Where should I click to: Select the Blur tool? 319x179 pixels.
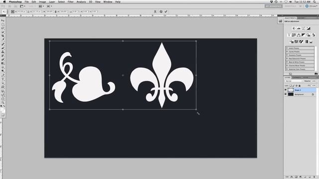click(3, 67)
